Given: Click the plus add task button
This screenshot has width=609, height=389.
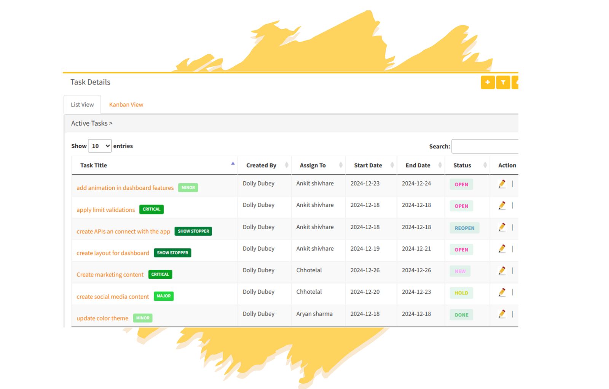Looking at the screenshot, I should coord(487,82).
